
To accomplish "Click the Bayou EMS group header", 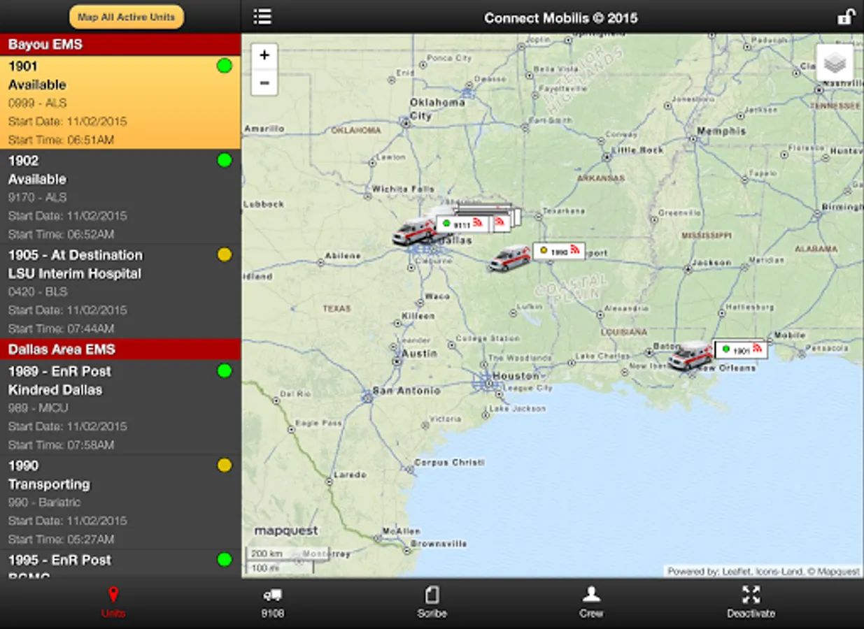I will point(120,44).
